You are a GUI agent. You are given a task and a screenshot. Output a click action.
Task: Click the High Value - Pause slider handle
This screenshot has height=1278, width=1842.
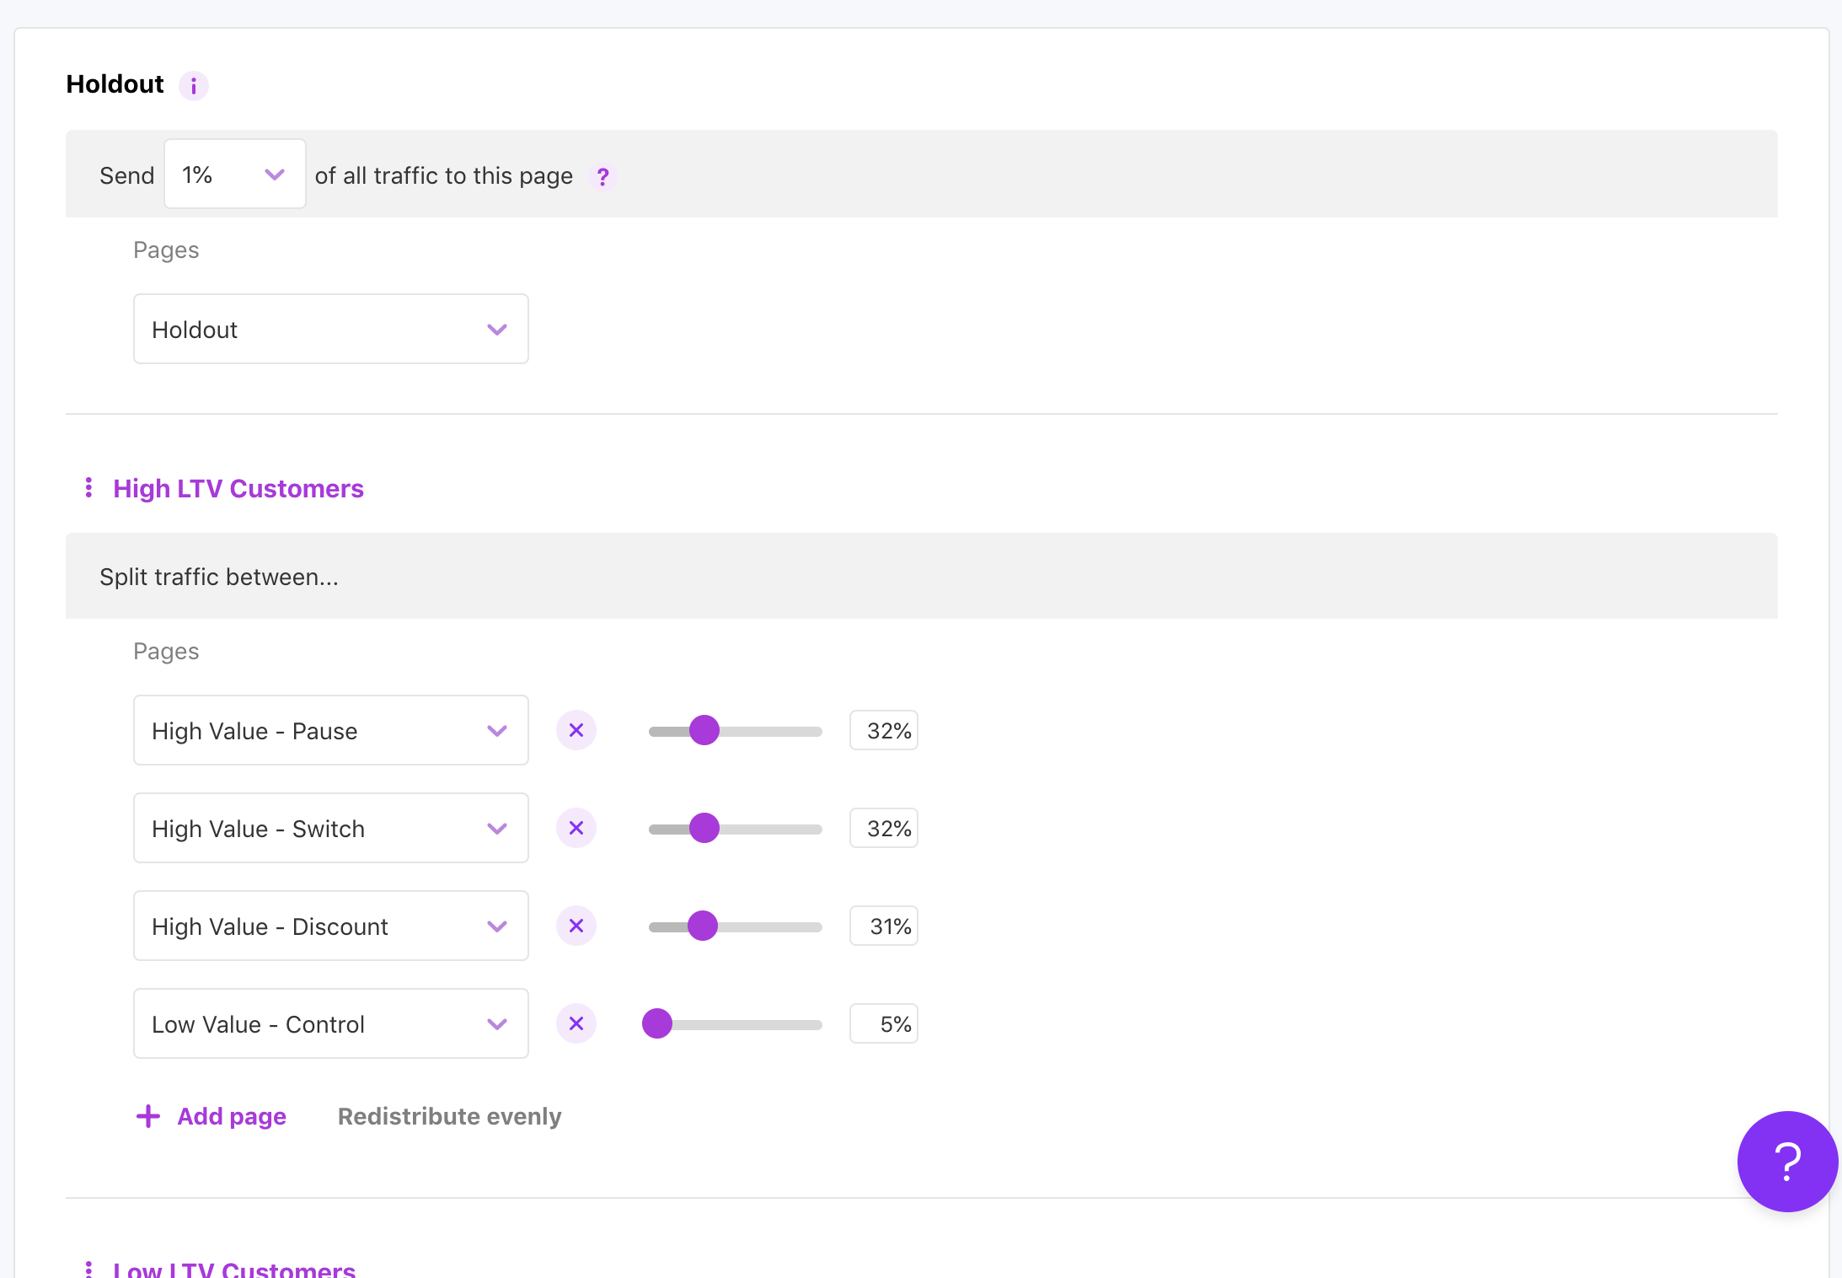tap(704, 731)
